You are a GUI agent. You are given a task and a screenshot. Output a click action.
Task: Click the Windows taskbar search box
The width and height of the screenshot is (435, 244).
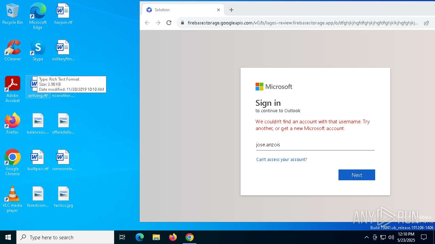[x=65, y=237]
